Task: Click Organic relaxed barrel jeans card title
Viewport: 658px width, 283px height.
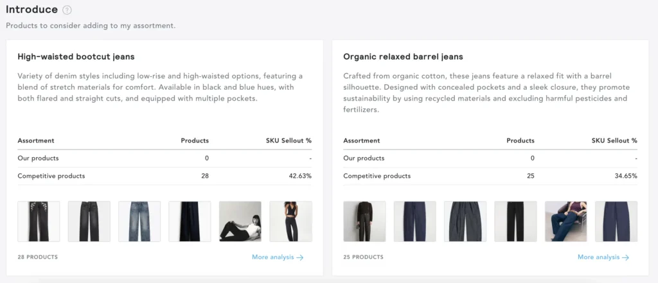Action: click(403, 56)
